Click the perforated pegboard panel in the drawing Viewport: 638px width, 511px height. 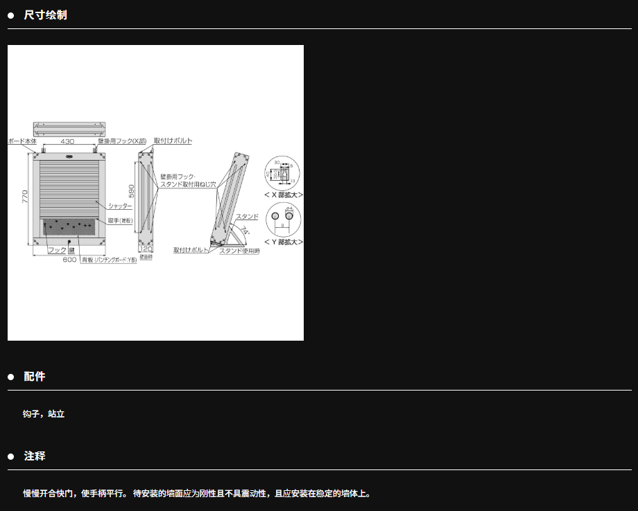tap(68, 226)
